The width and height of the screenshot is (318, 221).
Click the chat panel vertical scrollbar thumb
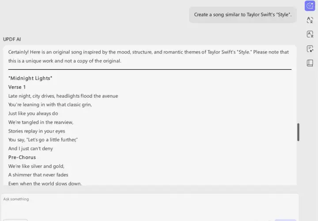[298, 132]
